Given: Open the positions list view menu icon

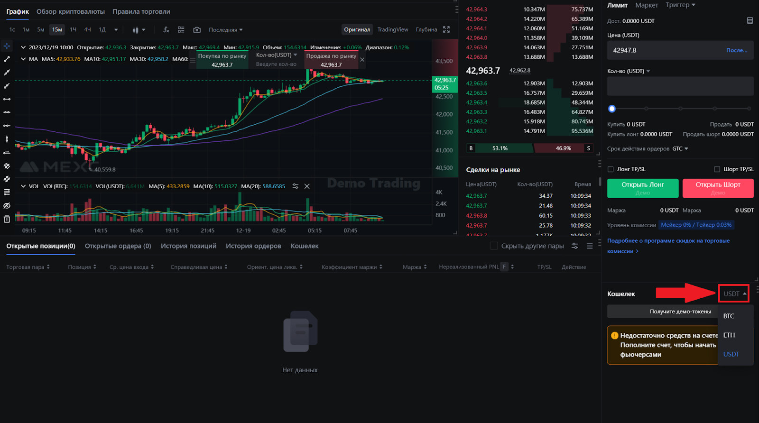Looking at the screenshot, I should pos(590,246).
